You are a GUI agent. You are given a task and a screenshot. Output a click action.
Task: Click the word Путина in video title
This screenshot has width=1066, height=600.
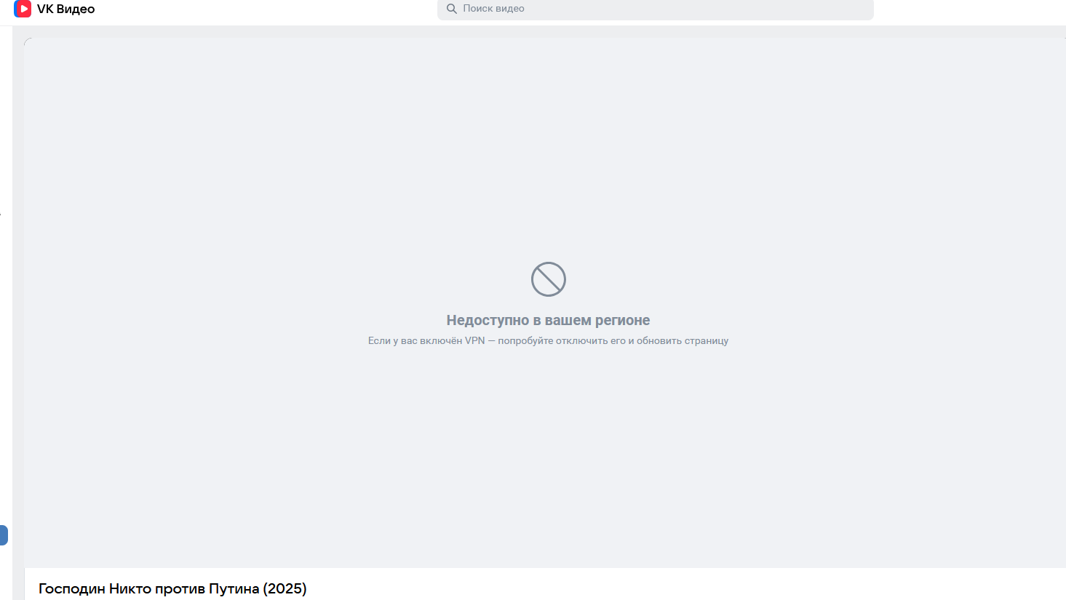click(234, 588)
